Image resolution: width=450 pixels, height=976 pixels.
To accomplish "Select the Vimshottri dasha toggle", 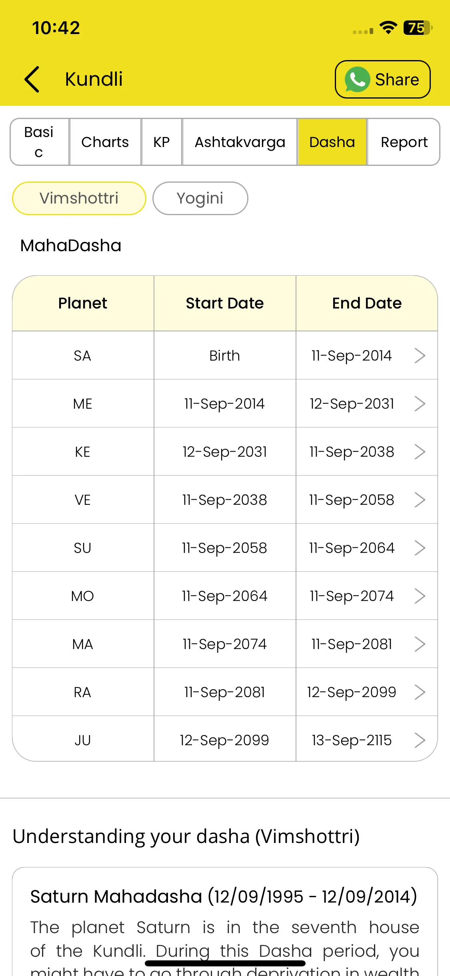I will point(79,198).
